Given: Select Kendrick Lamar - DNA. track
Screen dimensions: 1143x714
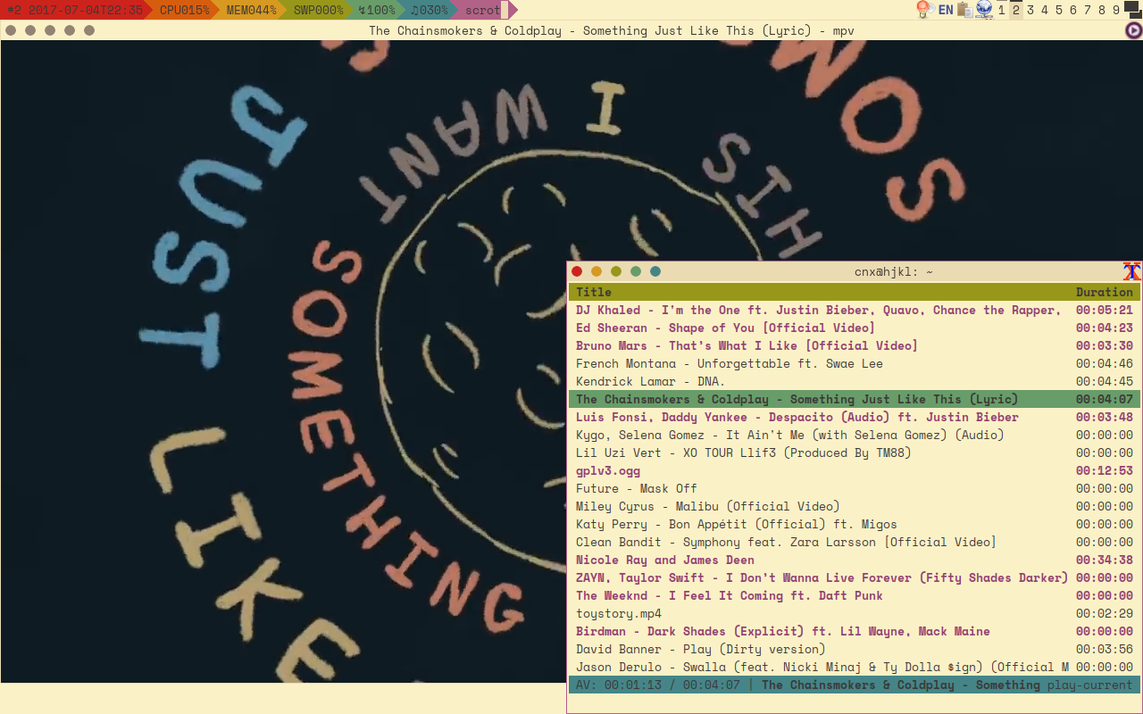Looking at the screenshot, I should (x=855, y=381).
